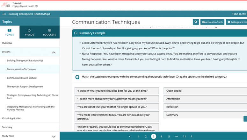
Task: Click the Affirmation category box
Action: (x=206, y=99)
